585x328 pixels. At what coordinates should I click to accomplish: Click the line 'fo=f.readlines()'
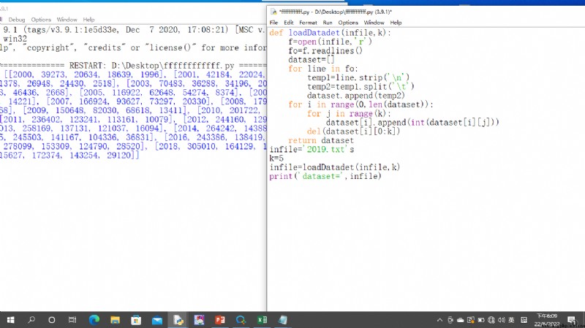325,50
